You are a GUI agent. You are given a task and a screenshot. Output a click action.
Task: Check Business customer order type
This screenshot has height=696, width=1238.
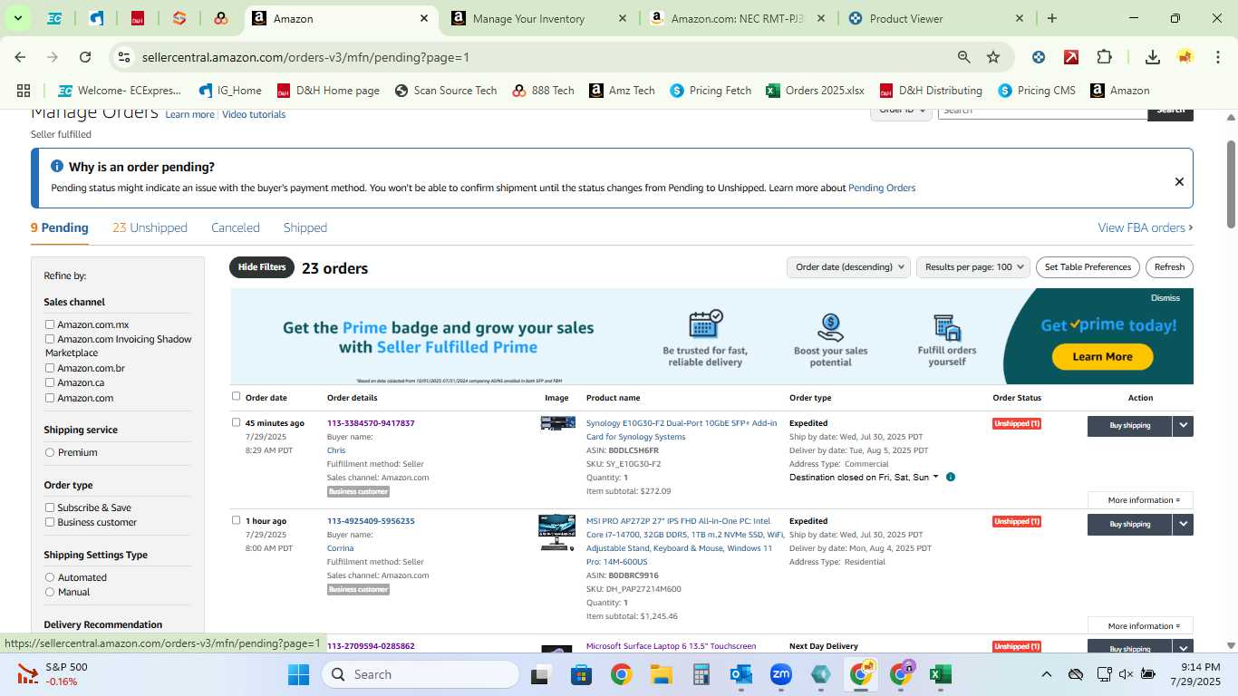[x=50, y=522]
